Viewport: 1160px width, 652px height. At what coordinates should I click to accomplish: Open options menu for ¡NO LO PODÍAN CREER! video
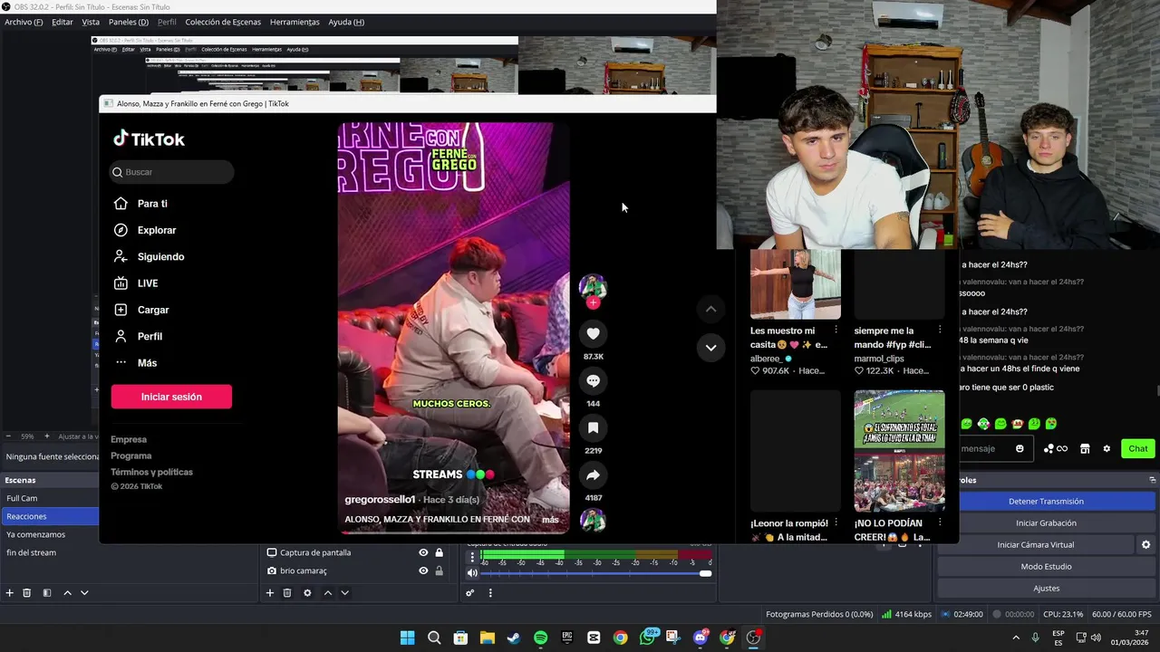point(939,523)
